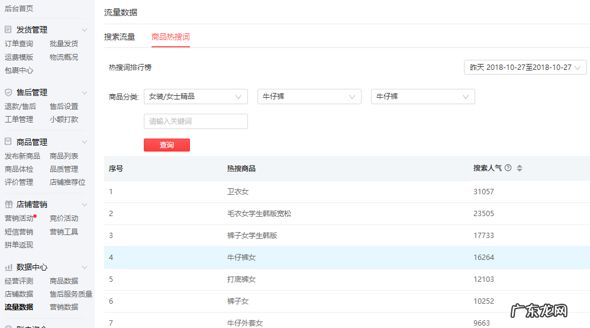Open 营销工具 in the sidebar
This screenshot has width=590, height=328.
(64, 232)
